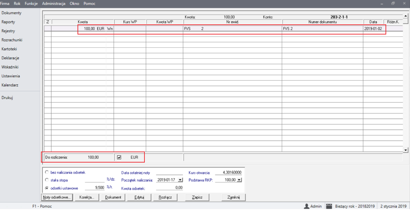This screenshot has width=410, height=210.
Task: Click the Data ostatniej noty field
Action: pyautogui.click(x=169, y=173)
